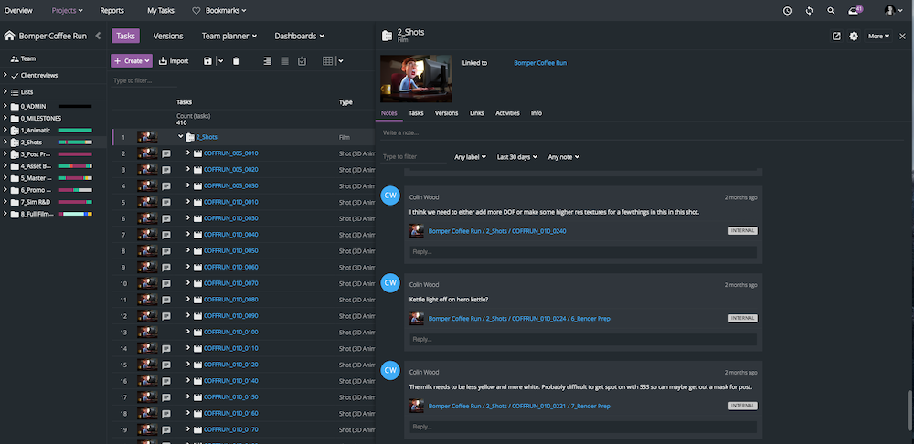Open the COFFRUN_010_0240 note link

[x=497, y=231]
